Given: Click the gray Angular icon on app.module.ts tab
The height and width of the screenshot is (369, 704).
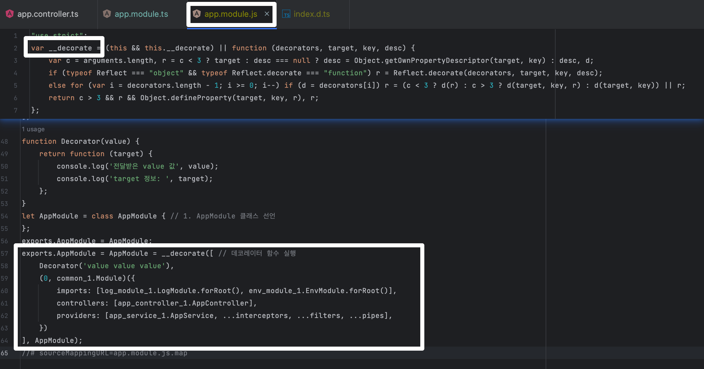Looking at the screenshot, I should 107,14.
